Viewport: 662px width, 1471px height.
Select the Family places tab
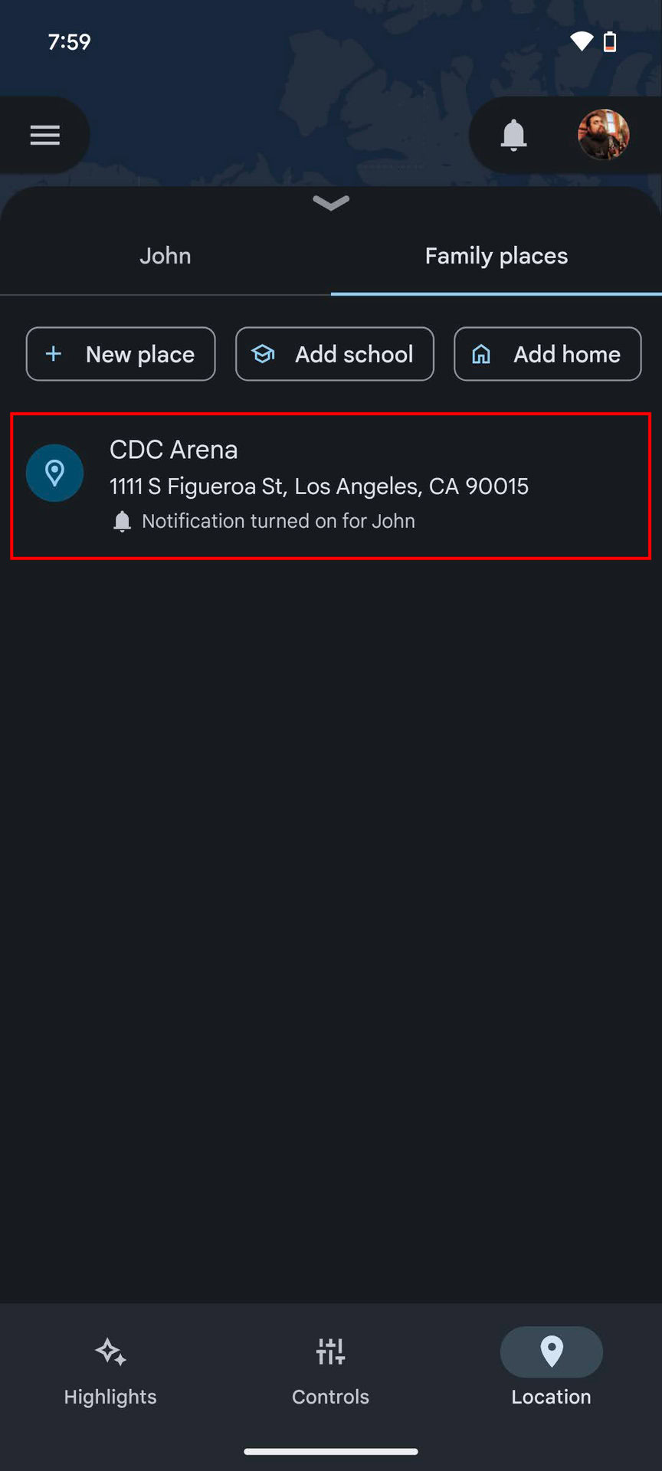(496, 256)
